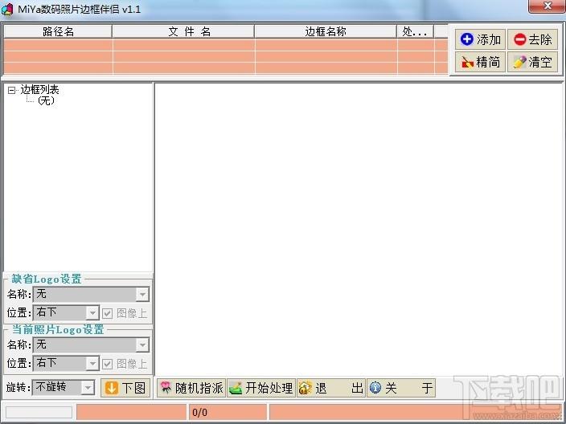566x424 pixels.
Task: Open the 关于 about dialog
Action: point(401,388)
